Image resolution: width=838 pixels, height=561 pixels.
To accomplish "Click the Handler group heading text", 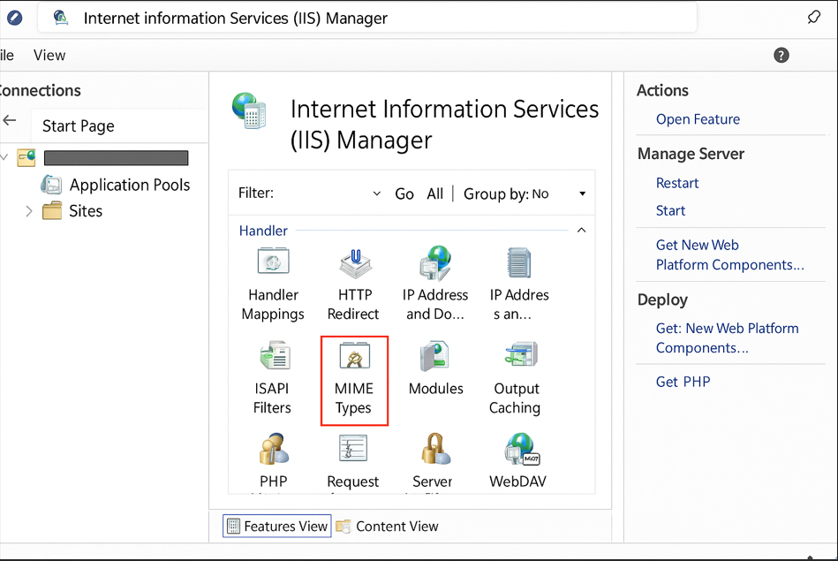I will tap(263, 231).
